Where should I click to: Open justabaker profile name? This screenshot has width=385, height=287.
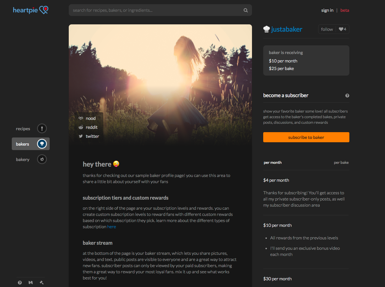pyautogui.click(x=287, y=29)
